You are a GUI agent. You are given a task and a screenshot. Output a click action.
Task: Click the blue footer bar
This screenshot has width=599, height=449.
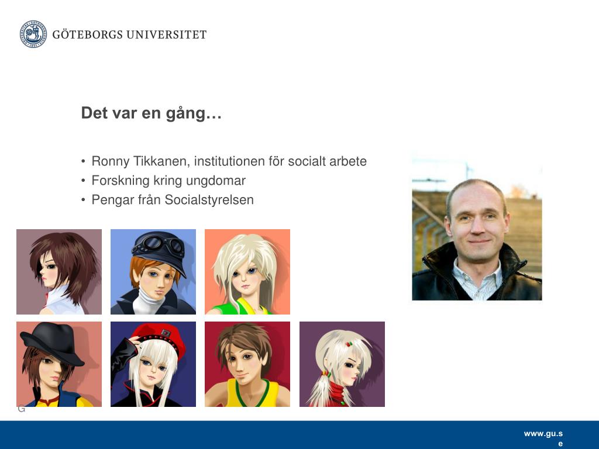(299, 435)
